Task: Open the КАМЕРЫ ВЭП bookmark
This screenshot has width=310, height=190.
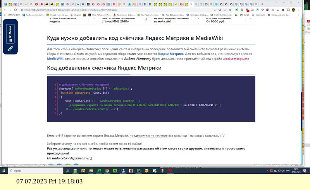Action: tap(12, 15)
